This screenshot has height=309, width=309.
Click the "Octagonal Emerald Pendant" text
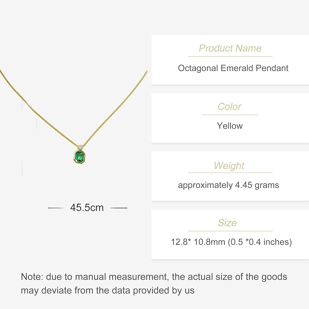pyautogui.click(x=233, y=68)
